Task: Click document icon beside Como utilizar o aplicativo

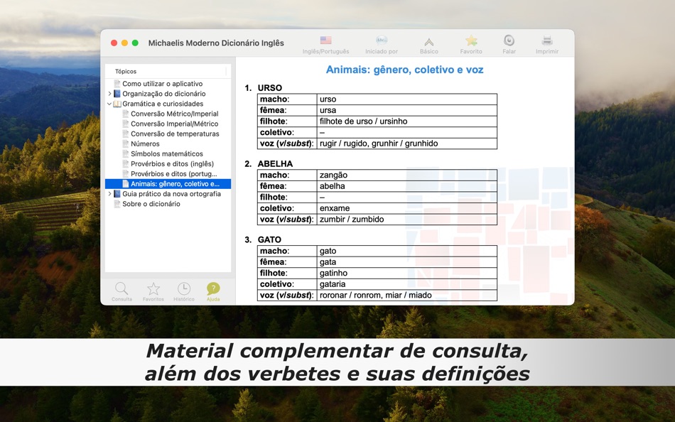Action: click(117, 84)
